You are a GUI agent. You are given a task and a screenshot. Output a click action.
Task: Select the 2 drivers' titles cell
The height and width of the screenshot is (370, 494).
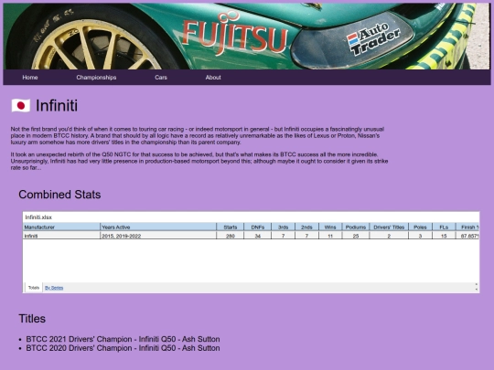[x=389, y=236]
